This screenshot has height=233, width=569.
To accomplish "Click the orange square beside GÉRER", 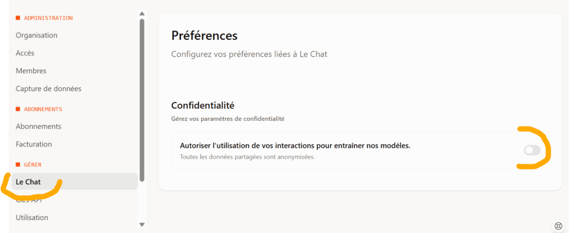I will pyautogui.click(x=18, y=164).
